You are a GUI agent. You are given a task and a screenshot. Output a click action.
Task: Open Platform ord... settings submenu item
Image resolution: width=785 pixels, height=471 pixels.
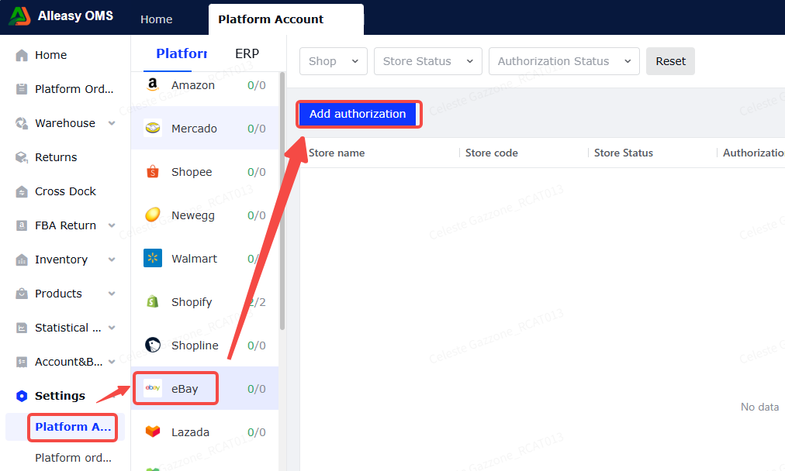click(73, 458)
